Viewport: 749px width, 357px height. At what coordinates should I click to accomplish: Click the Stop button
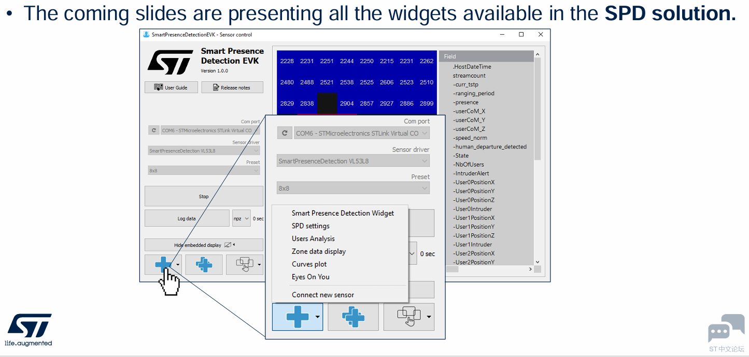click(x=204, y=197)
